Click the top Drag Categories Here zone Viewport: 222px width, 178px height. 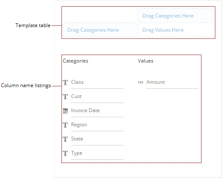pos(175,16)
